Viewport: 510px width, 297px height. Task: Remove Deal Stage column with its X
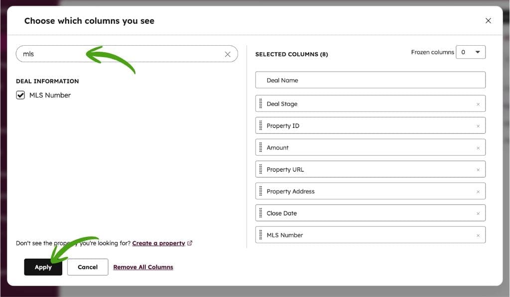(x=478, y=104)
